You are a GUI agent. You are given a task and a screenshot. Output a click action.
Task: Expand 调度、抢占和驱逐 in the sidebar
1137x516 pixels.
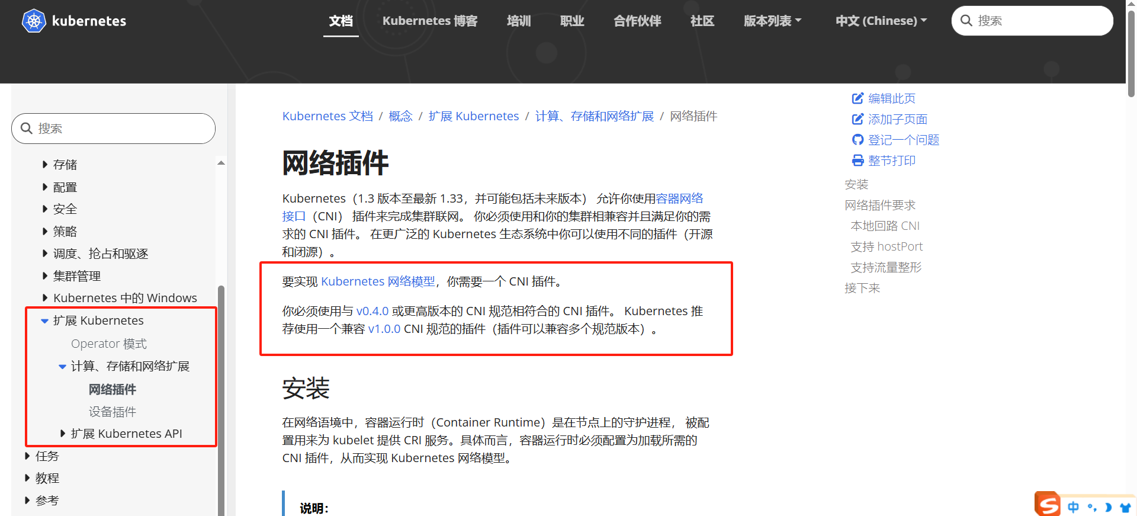[45, 254]
